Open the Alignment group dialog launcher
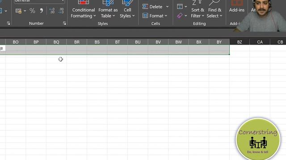Viewport: 286px width, 160px height. 8,24
